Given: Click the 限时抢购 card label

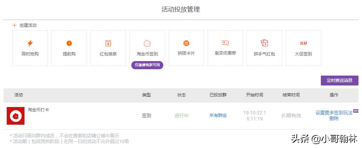Looking at the screenshot, I should click(30, 54).
